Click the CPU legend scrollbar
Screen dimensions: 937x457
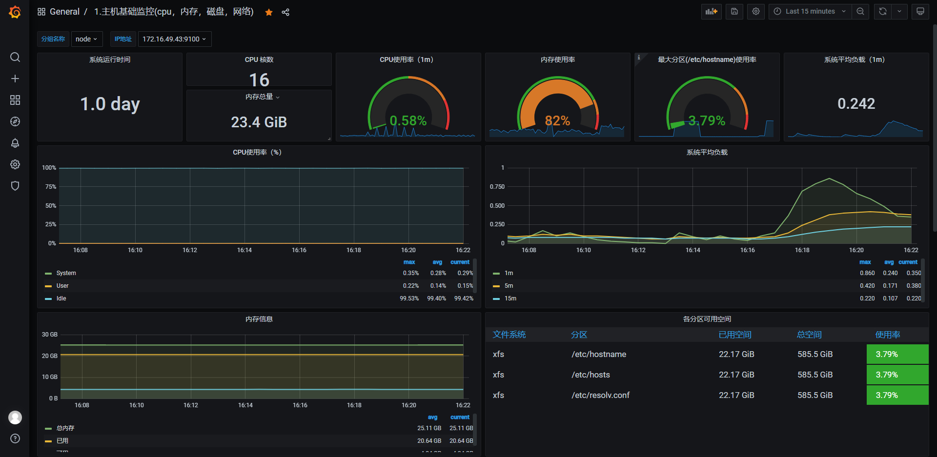point(475,276)
